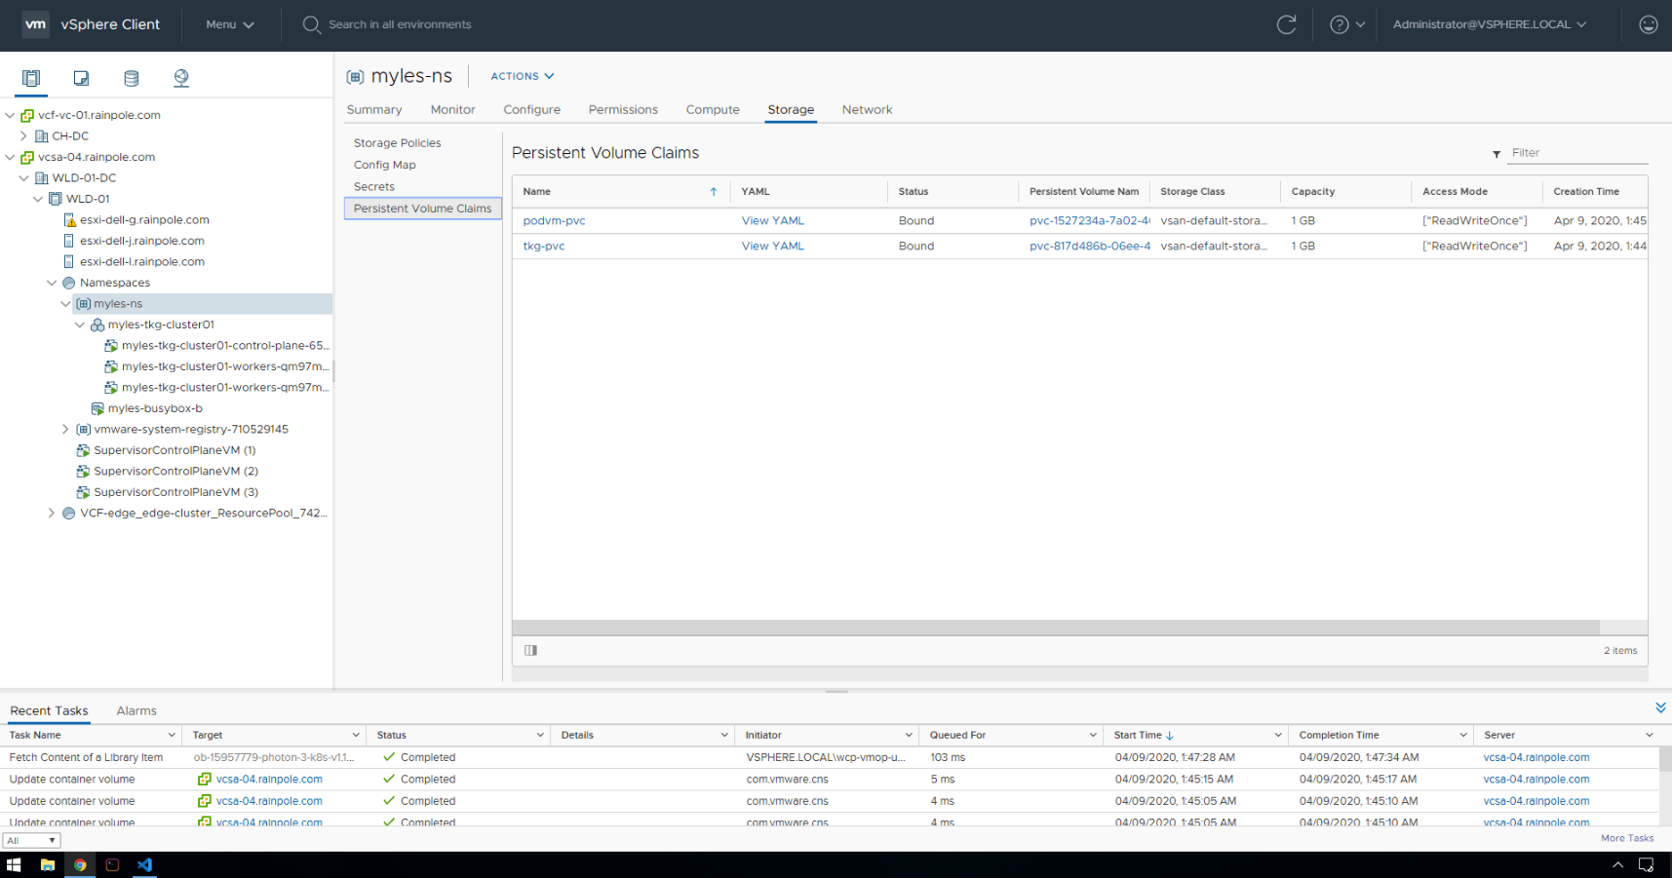The width and height of the screenshot is (1672, 878).
Task: Open the Alarms tab
Action: point(136,710)
